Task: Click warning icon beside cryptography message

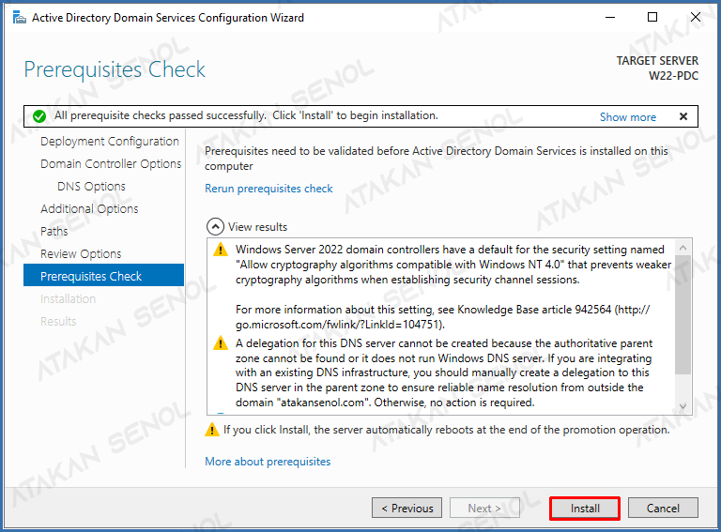Action: [x=221, y=250]
